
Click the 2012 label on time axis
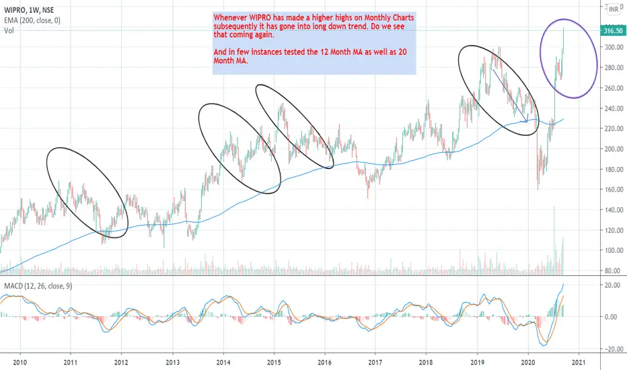pos(121,363)
